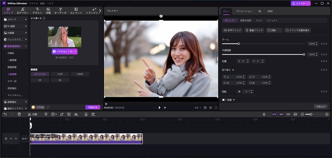Screen dimensions: 332x158
Task: Mute the video track speaker icon
Action: tap(16, 138)
